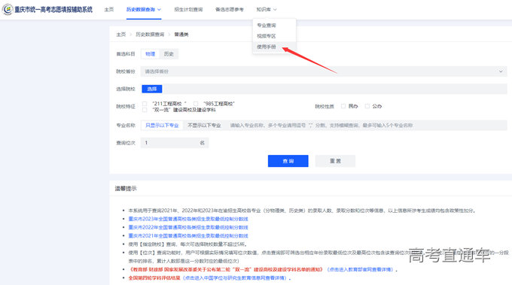Click the 专业名称 text input field
The height and width of the screenshot is (285, 512).
coord(366,126)
